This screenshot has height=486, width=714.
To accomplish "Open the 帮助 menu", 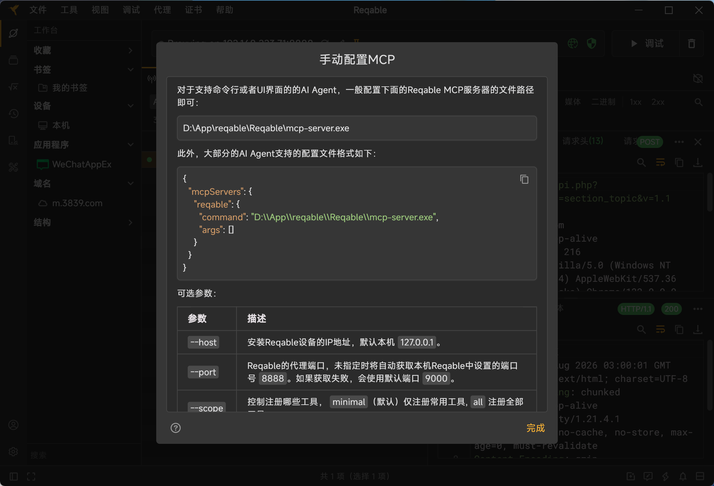I will 225,10.
